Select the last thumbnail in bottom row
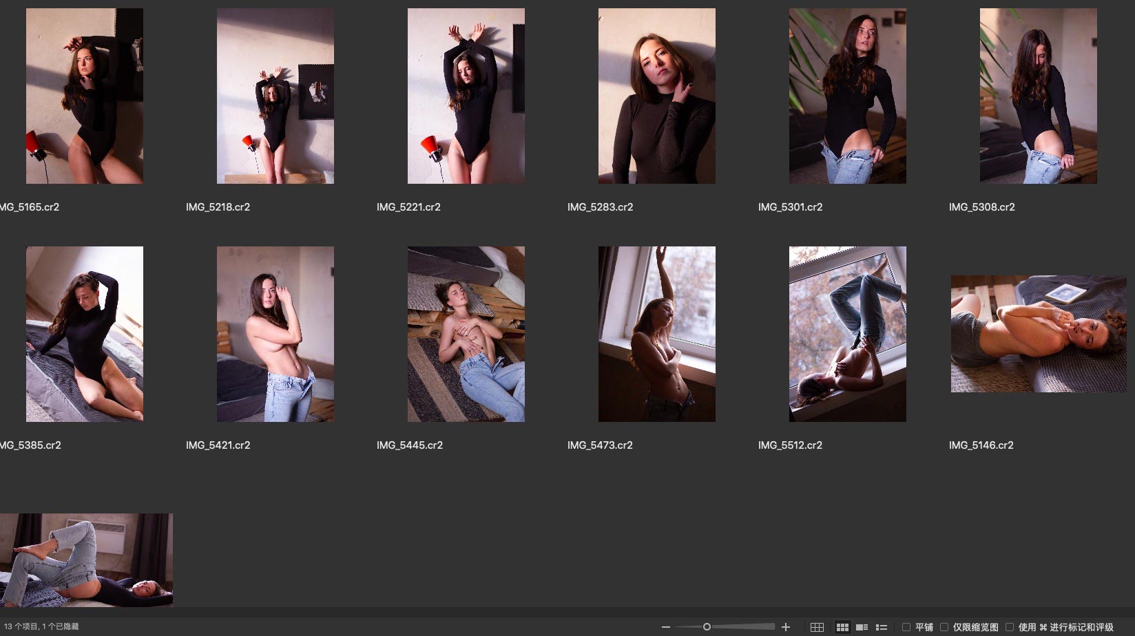1135x636 pixels. coord(86,560)
